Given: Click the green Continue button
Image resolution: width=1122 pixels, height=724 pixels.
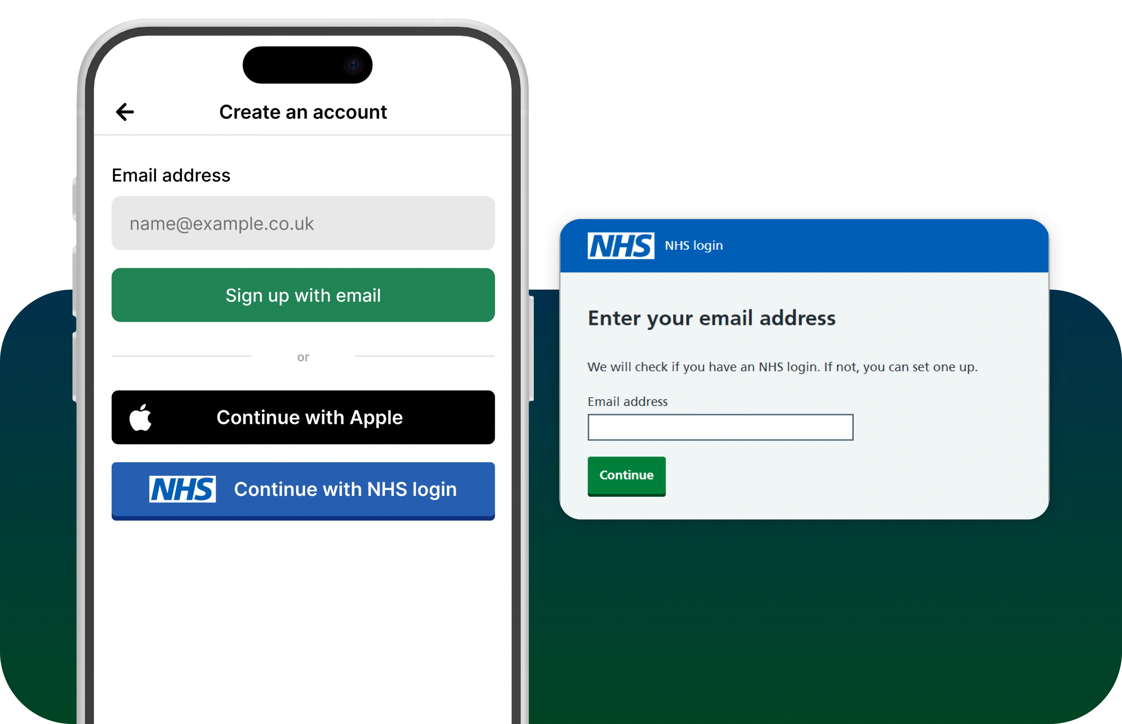Looking at the screenshot, I should pyautogui.click(x=627, y=476).
